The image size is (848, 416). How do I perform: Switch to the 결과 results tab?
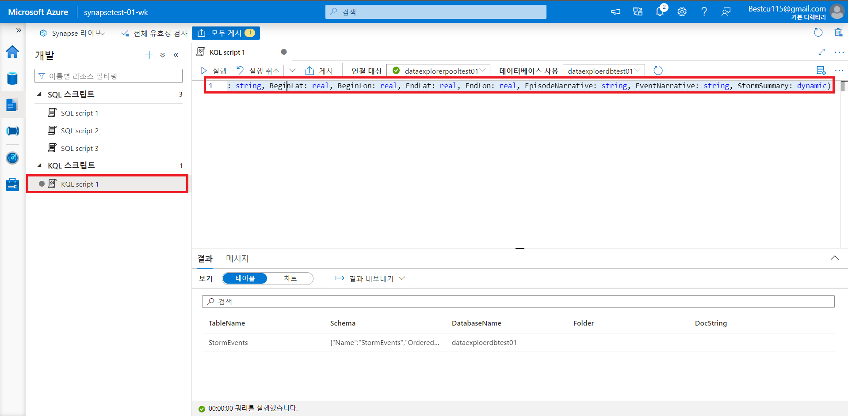[x=205, y=259]
